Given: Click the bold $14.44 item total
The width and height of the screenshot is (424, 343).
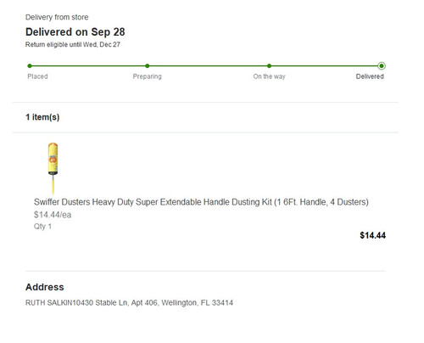Looking at the screenshot, I should [x=372, y=235].
